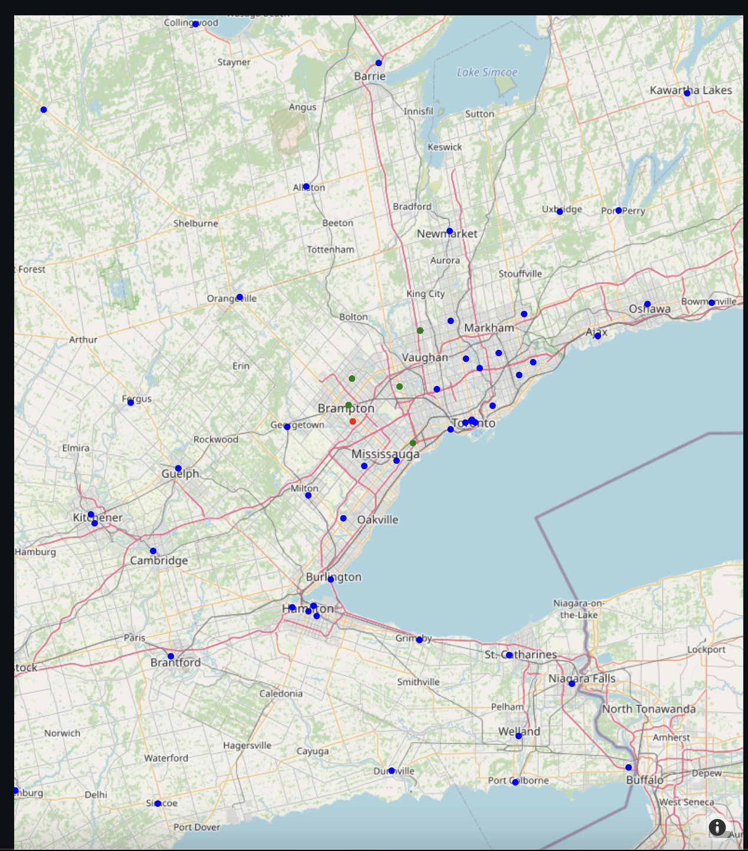Select the red marker near Brampton
Image resolution: width=748 pixels, height=851 pixels.
click(353, 421)
